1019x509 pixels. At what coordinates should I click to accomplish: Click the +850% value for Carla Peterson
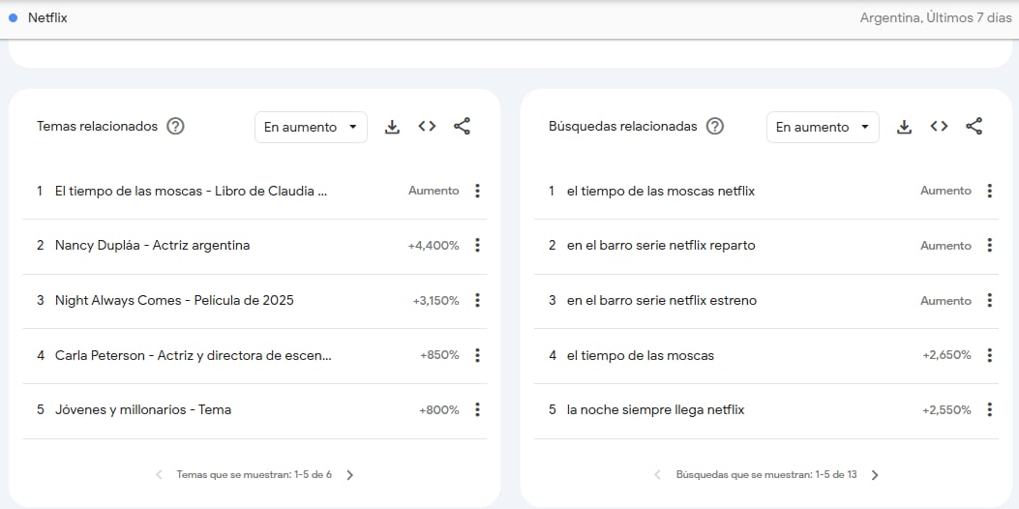coord(439,355)
